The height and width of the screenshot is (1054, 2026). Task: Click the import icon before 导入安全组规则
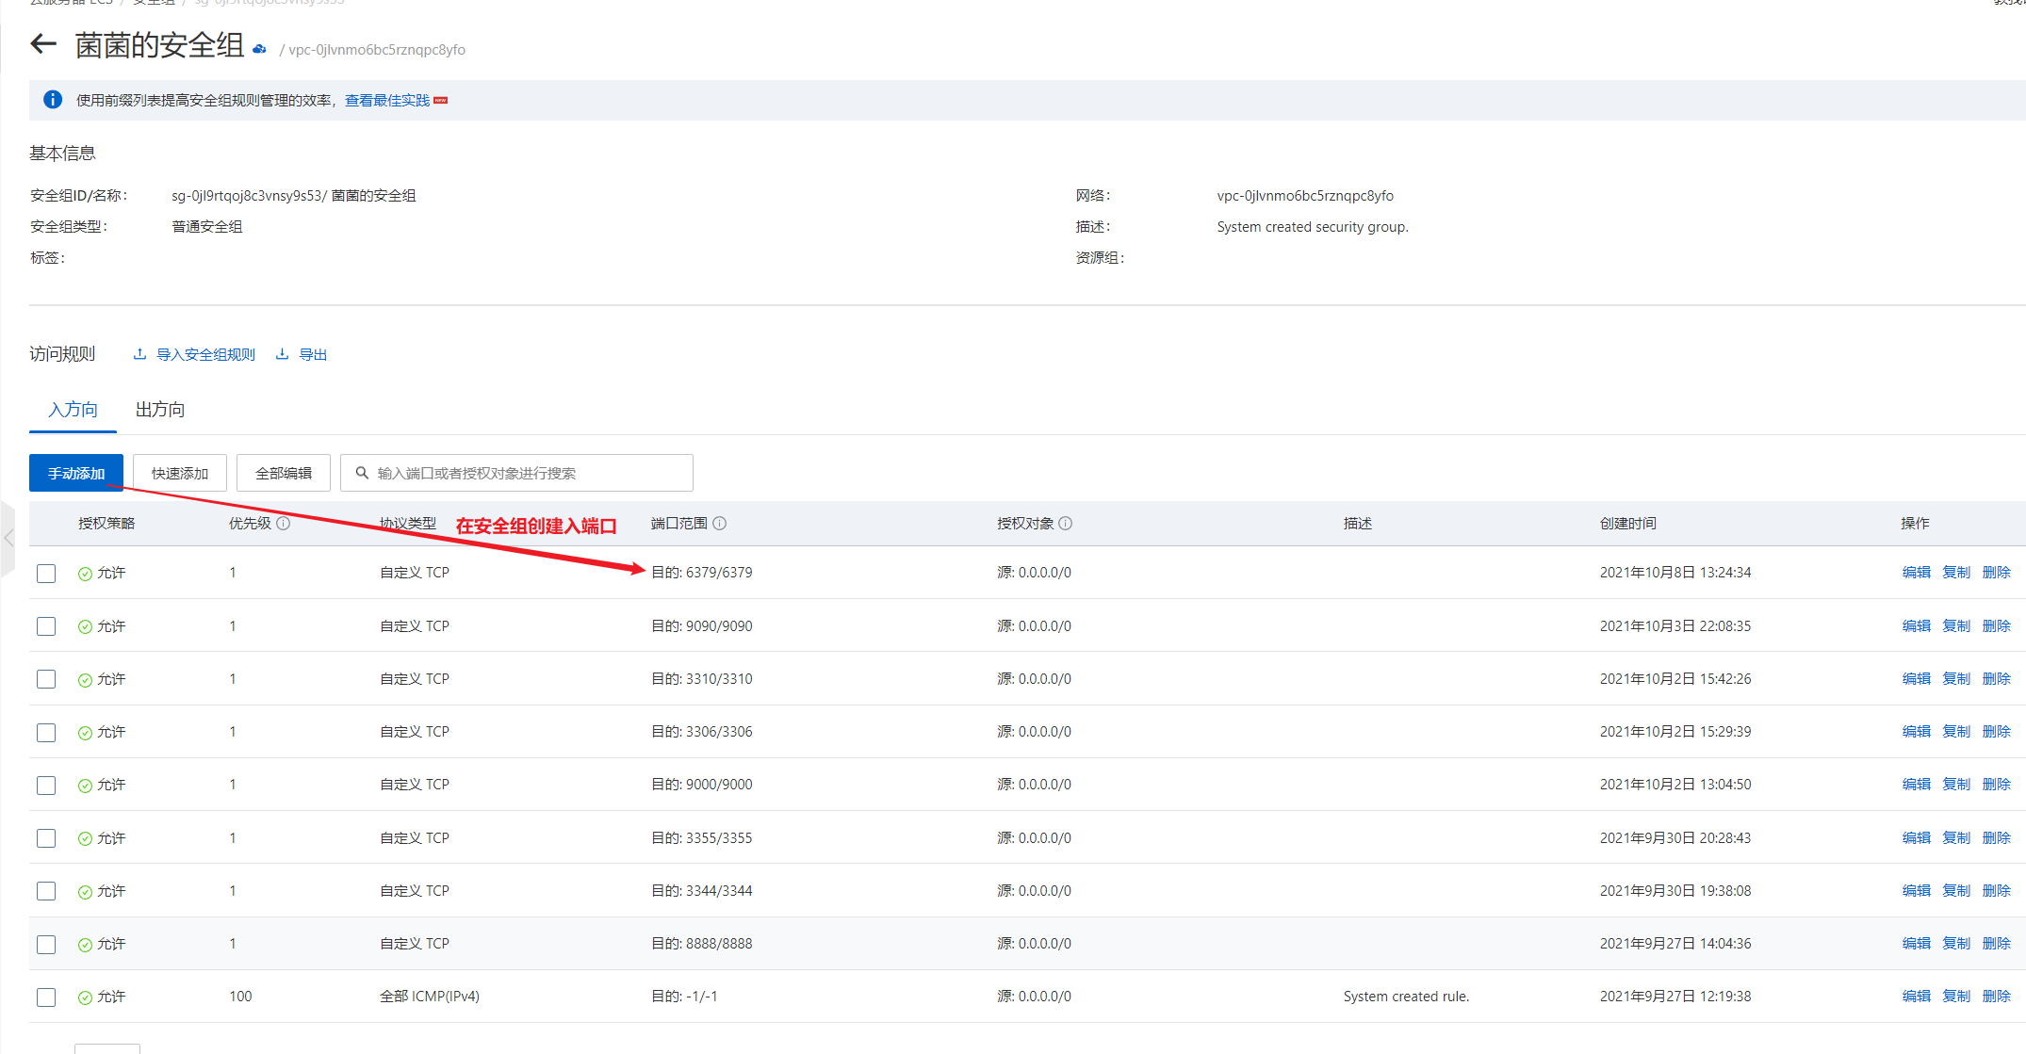[x=139, y=354]
